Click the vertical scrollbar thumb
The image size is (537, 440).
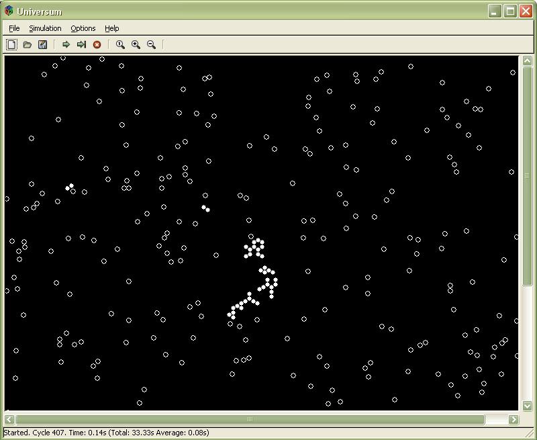point(528,175)
